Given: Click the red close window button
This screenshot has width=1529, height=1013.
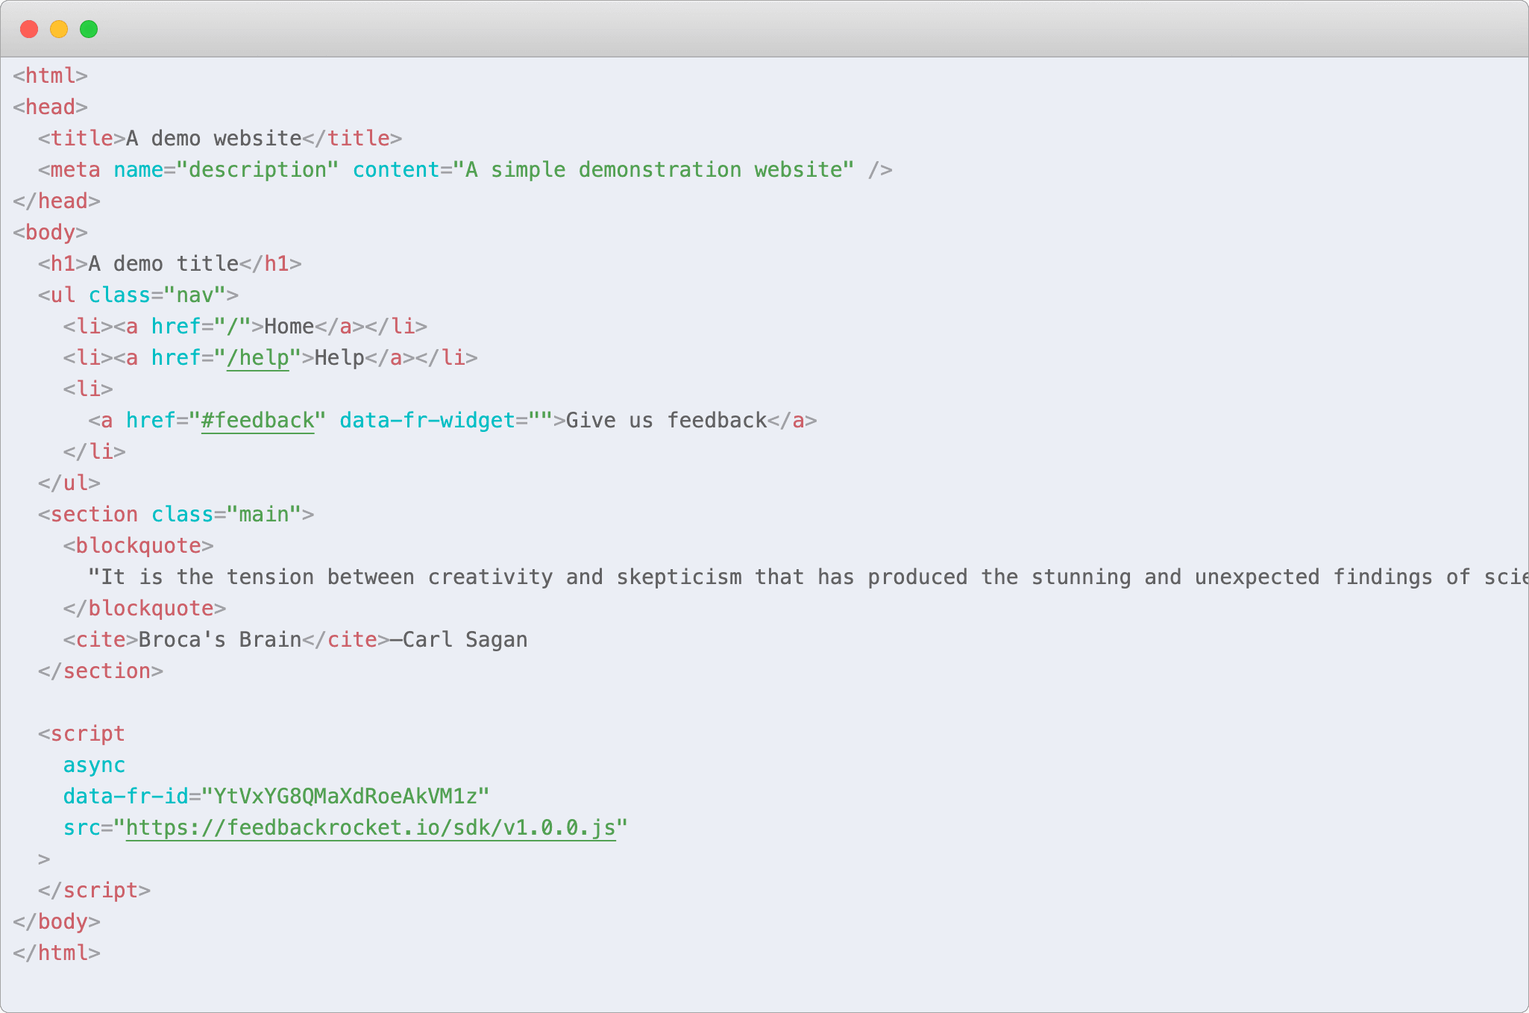Looking at the screenshot, I should (29, 29).
